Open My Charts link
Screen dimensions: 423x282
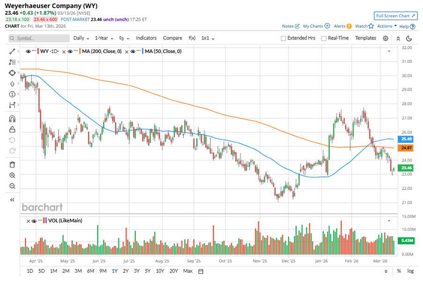point(313,26)
